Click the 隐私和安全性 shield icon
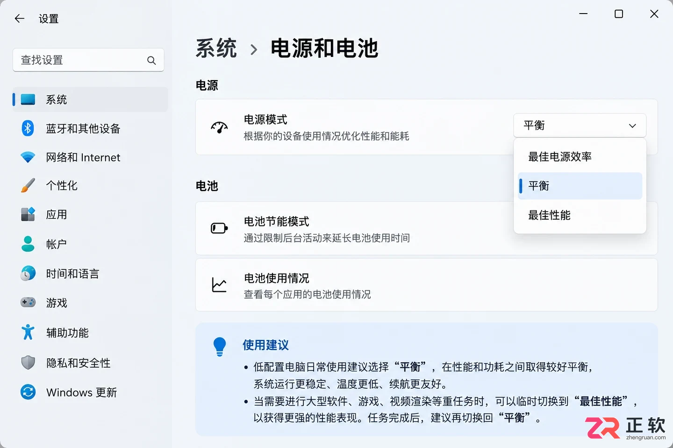The height and width of the screenshot is (448, 673). pyautogui.click(x=28, y=363)
